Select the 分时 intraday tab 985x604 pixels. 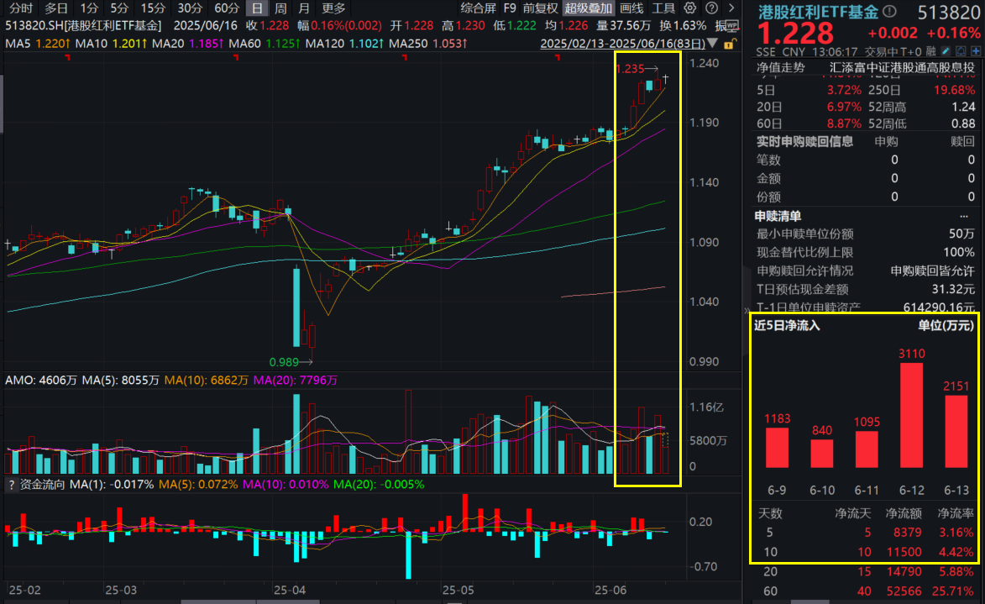21,8
